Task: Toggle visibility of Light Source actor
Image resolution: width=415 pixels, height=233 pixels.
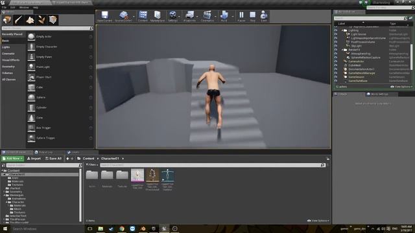Action: tap(336, 34)
